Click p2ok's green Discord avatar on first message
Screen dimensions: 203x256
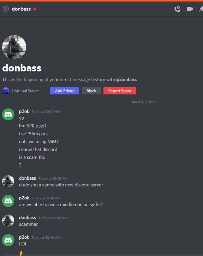coord(8,114)
